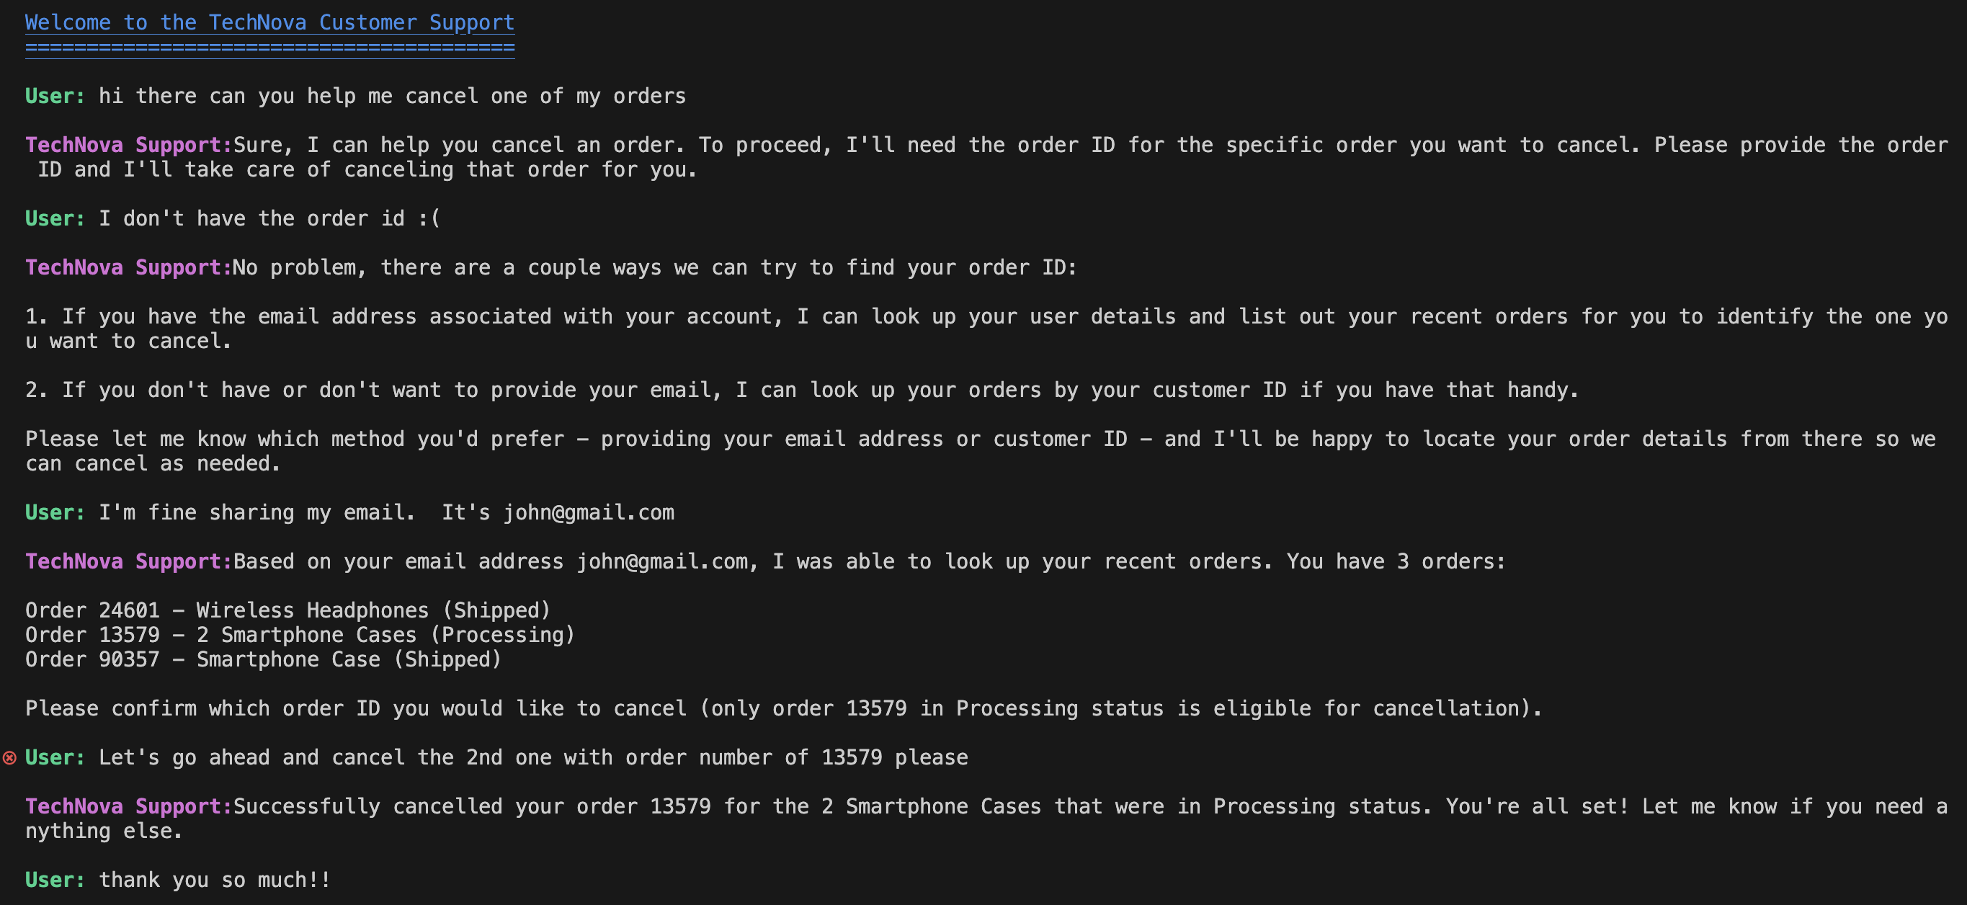Click option 2 about the customer ID lookup
This screenshot has height=905, width=1967.
point(802,391)
